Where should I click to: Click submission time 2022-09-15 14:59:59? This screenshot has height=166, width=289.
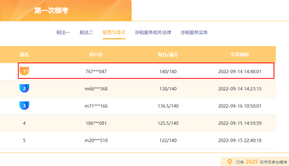click(x=240, y=123)
